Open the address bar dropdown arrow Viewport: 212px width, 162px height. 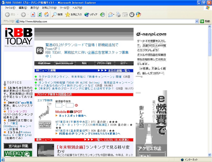[197, 21]
